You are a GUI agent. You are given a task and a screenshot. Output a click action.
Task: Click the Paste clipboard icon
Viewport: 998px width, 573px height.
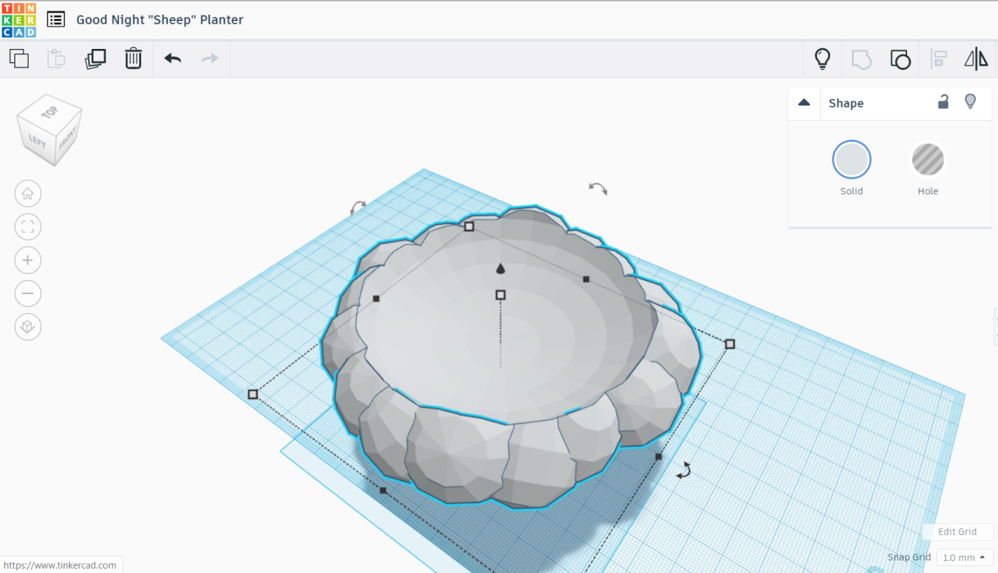pyautogui.click(x=56, y=59)
